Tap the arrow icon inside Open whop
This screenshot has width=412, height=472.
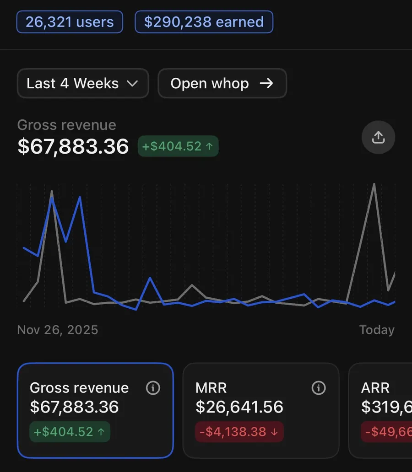point(266,83)
